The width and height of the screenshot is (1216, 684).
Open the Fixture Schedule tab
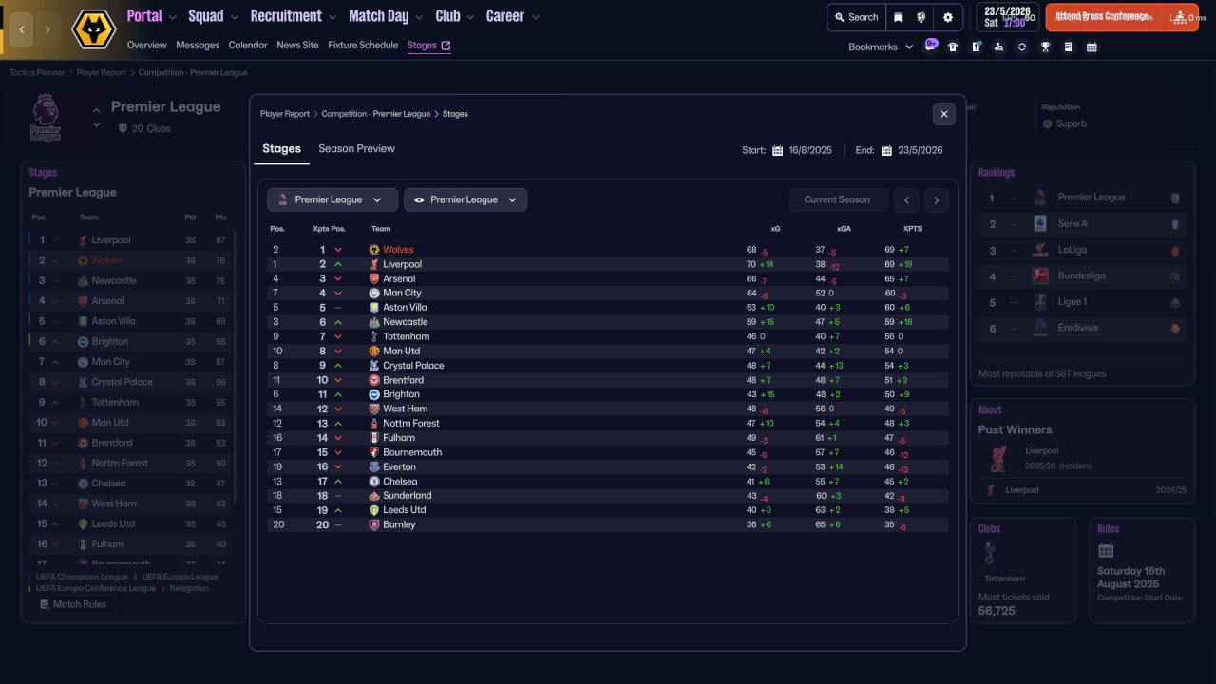point(363,46)
